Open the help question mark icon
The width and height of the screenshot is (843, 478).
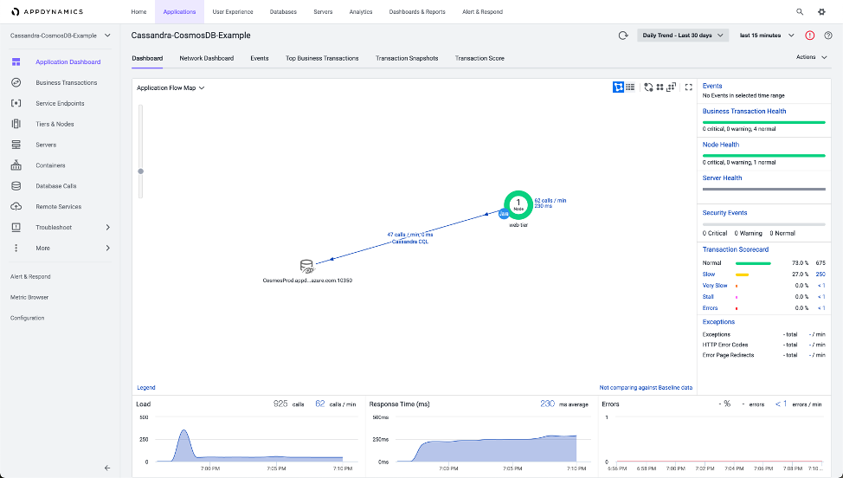click(828, 36)
